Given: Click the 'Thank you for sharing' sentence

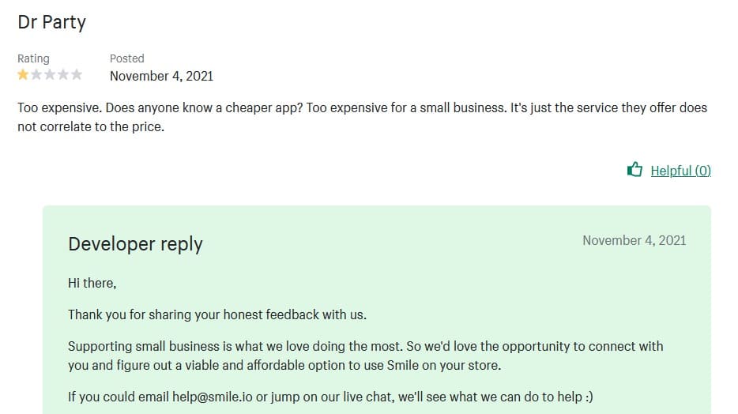Looking at the screenshot, I should pos(217,314).
